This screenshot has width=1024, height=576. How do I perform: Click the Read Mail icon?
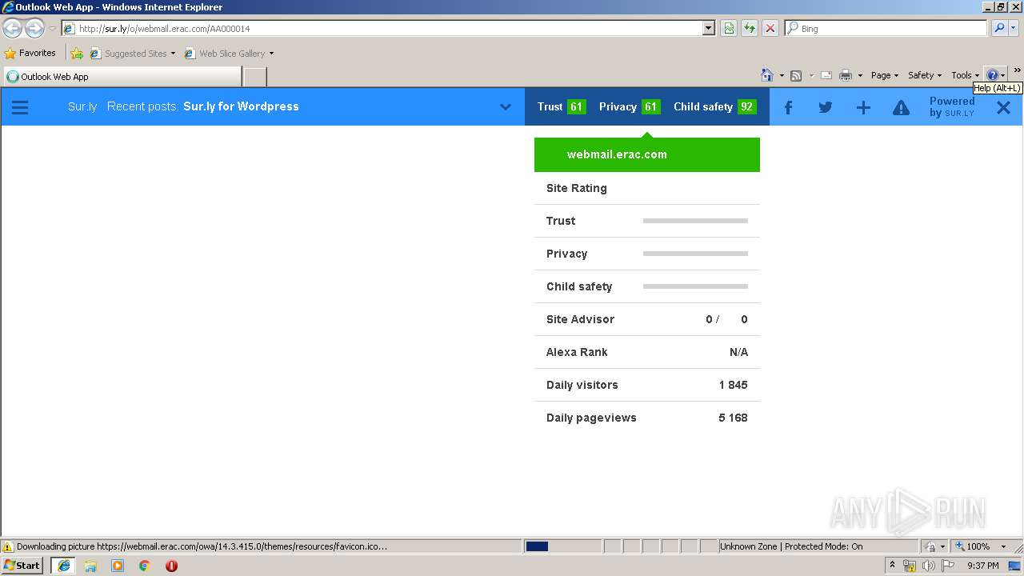coord(826,75)
